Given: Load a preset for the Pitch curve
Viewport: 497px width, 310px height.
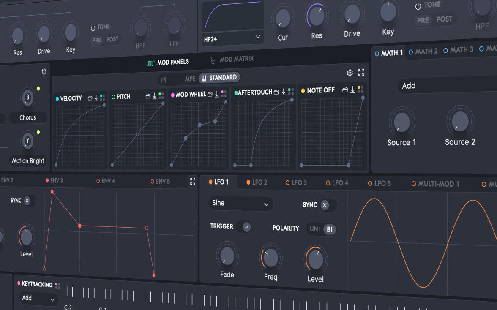Looking at the screenshot, I should point(148,96).
